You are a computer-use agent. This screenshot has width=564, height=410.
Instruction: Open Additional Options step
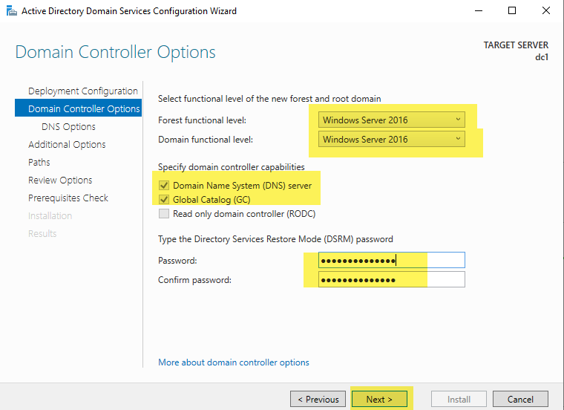(x=67, y=144)
